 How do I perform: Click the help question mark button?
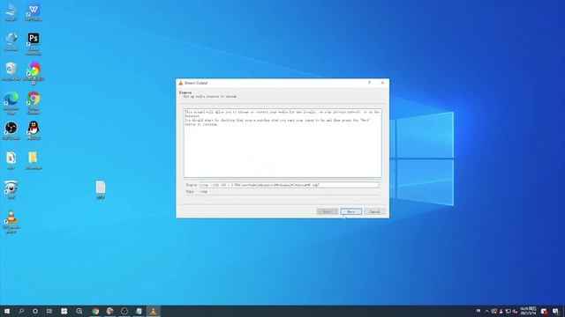[x=369, y=83]
